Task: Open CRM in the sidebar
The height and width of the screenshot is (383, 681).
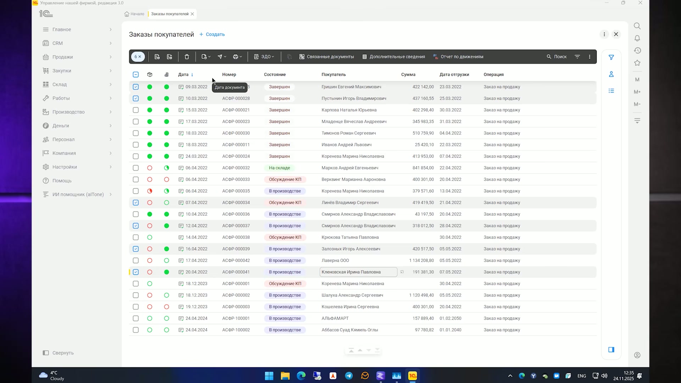Action: pos(77,43)
